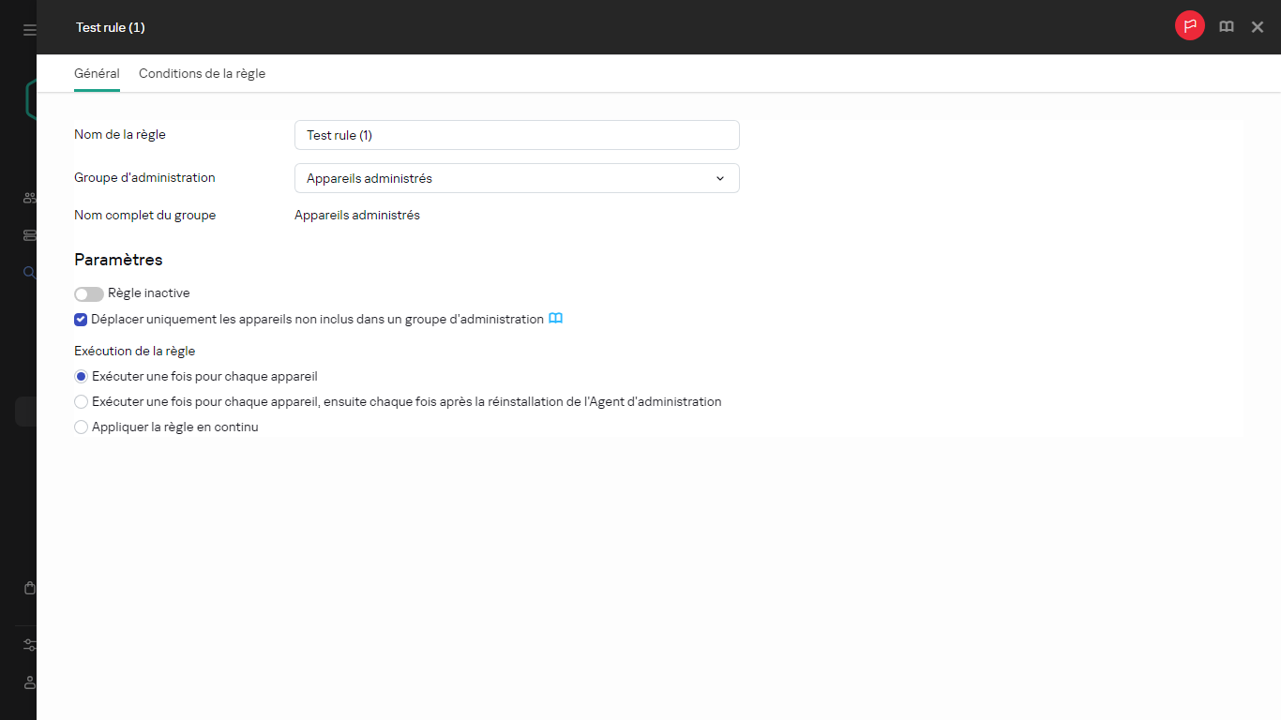1281x720 pixels.
Task: Select the 'Général' tab
Action: tap(97, 74)
